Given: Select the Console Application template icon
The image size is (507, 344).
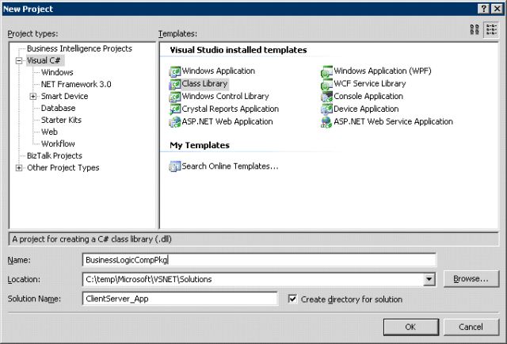Looking at the screenshot, I should pyautogui.click(x=326, y=97).
